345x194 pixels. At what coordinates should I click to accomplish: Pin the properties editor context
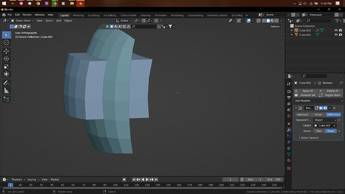pos(341,83)
